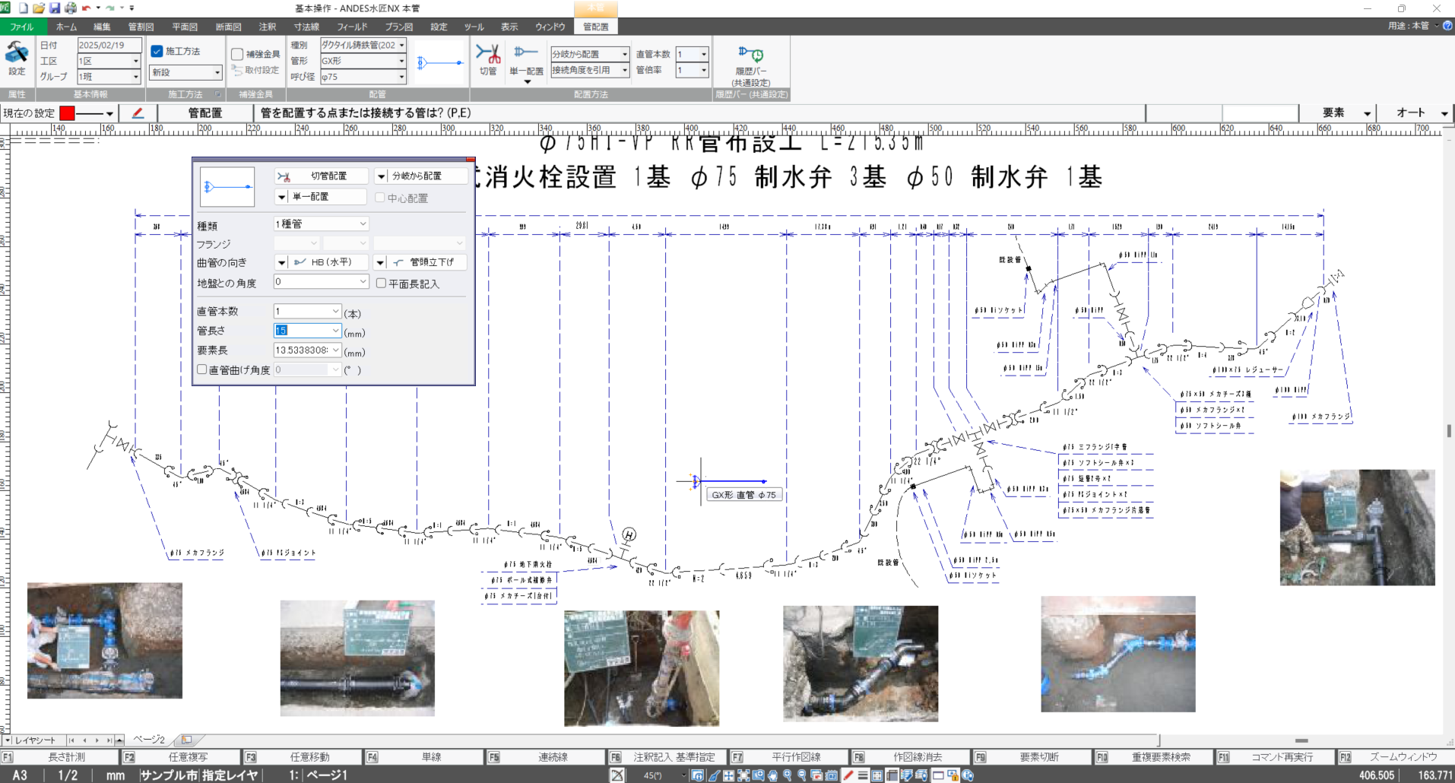
Task: Click the New file icon in quick access
Action: 24,8
